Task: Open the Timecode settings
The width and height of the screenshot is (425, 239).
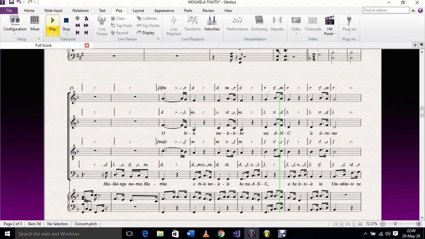Action: (x=313, y=23)
